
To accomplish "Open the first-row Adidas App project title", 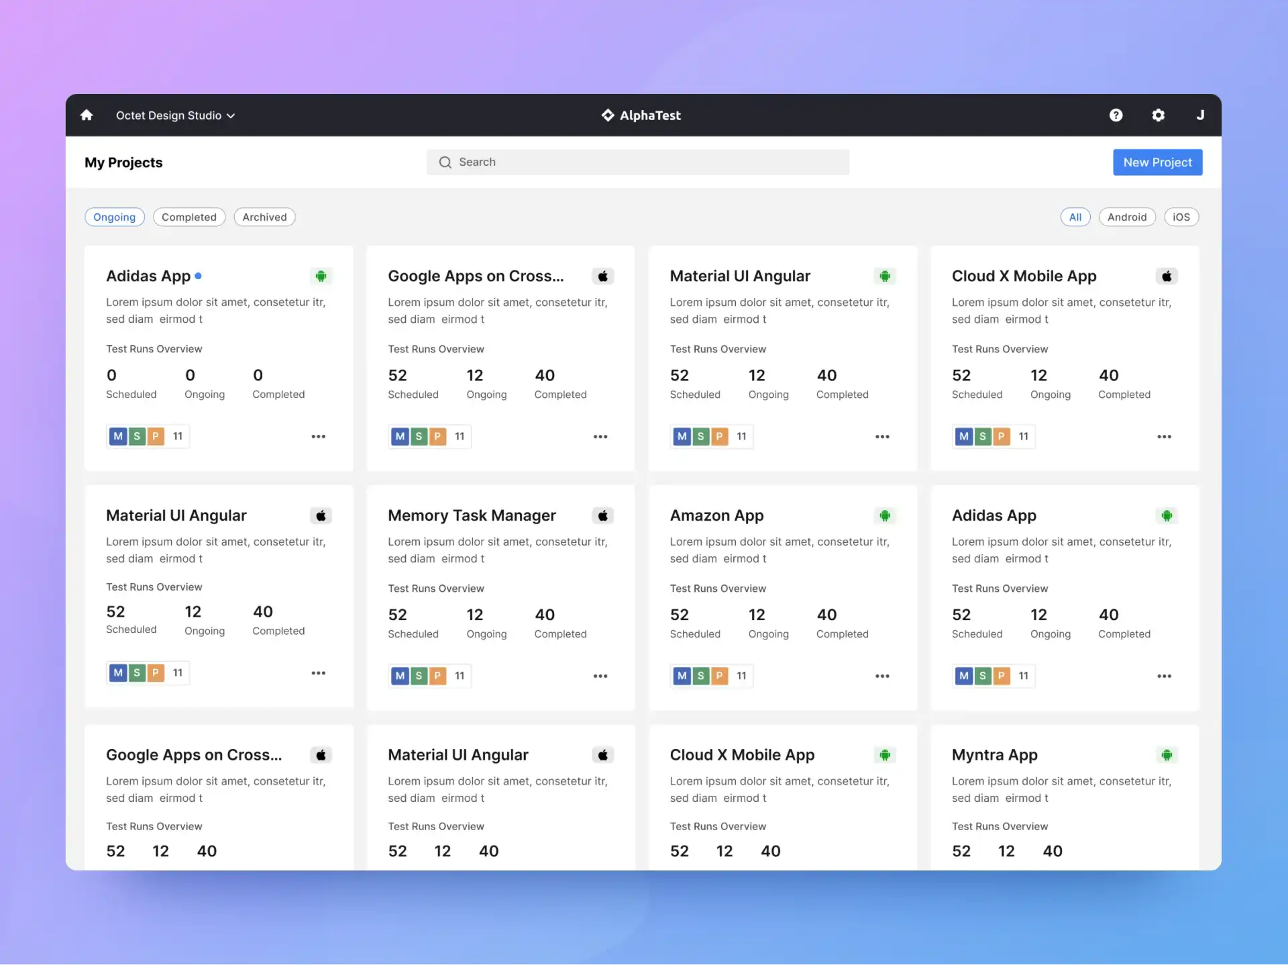I will 148,276.
